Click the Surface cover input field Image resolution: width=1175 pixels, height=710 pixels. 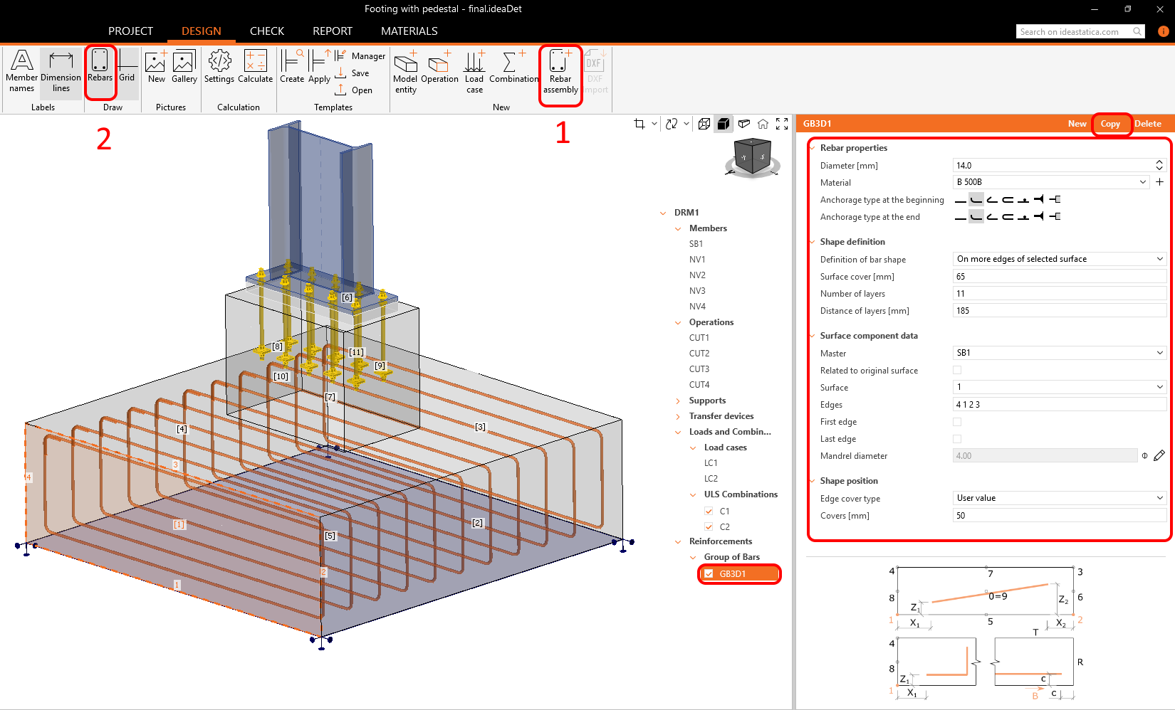click(x=1058, y=277)
